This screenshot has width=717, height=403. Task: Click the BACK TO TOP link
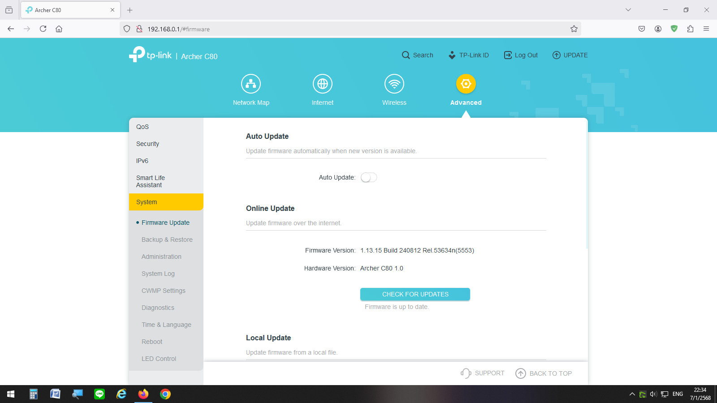[544, 373]
